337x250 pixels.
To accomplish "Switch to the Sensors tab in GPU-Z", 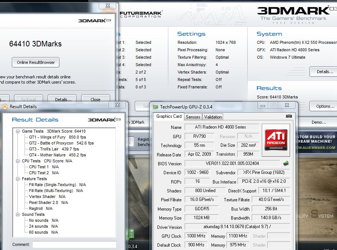I will (193, 117).
